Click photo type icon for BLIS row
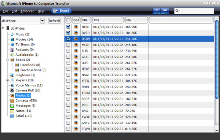Image resolution: width=220 pixels, height=140 pixels. coord(76,51)
